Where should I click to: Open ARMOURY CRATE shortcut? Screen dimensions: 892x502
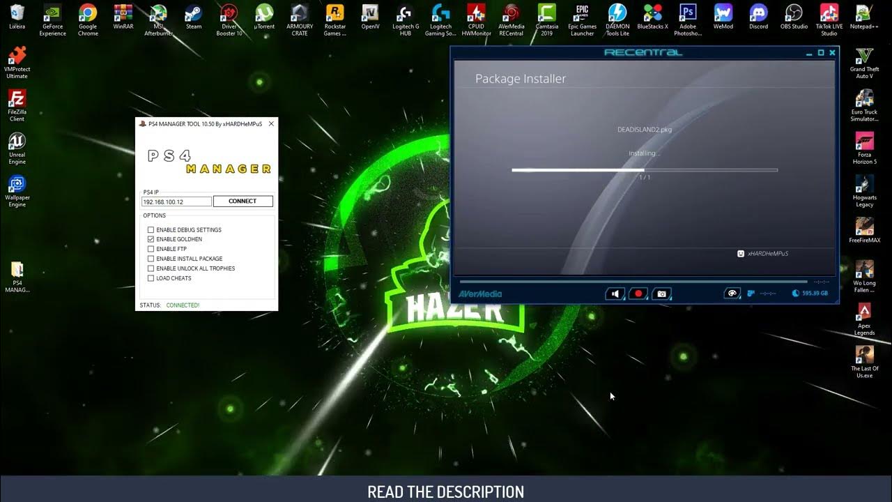(x=300, y=19)
